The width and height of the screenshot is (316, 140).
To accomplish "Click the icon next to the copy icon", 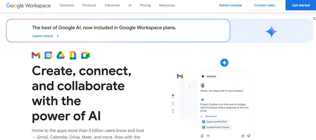I will (x=208, y=136).
